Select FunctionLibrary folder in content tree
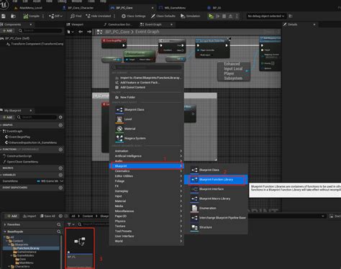This screenshot has height=269, width=341. tap(28, 248)
